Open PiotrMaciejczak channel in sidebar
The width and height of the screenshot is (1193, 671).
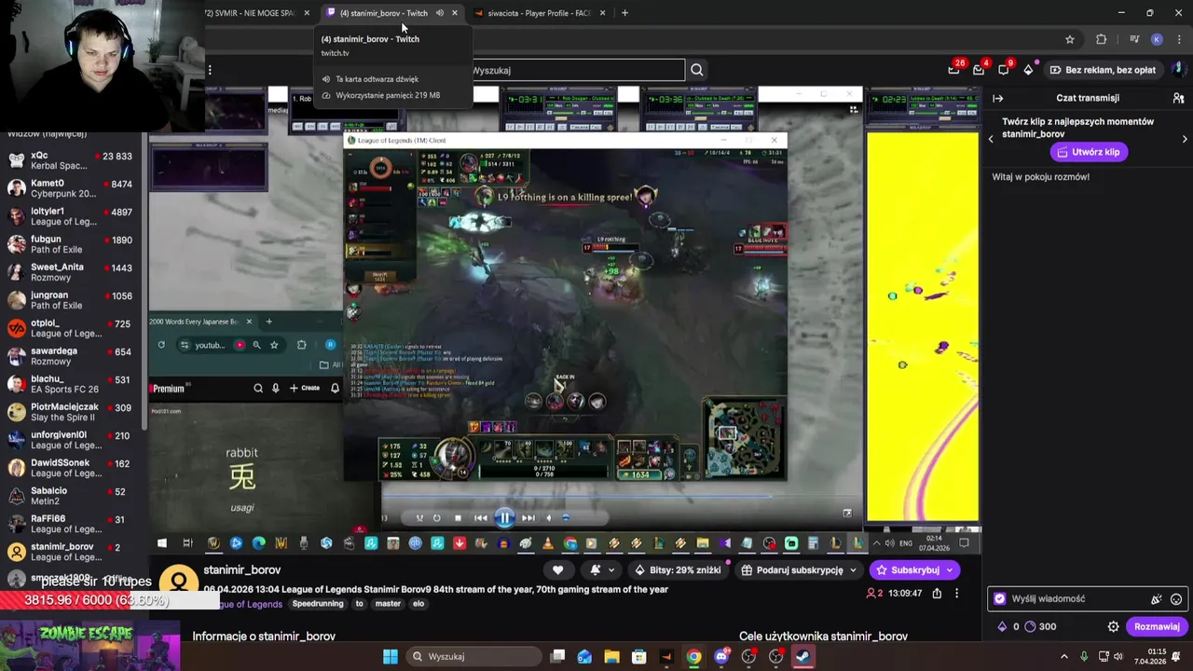pos(71,412)
